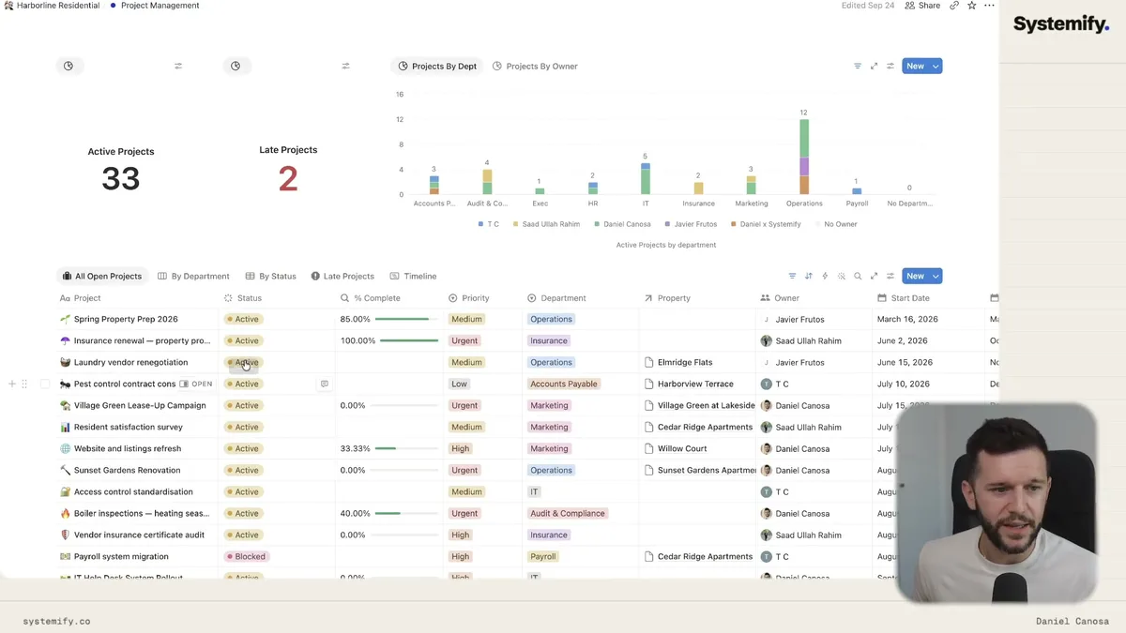Screen dimensions: 1126x633
Task: Change Accounts Payable department tag
Action: (563, 384)
